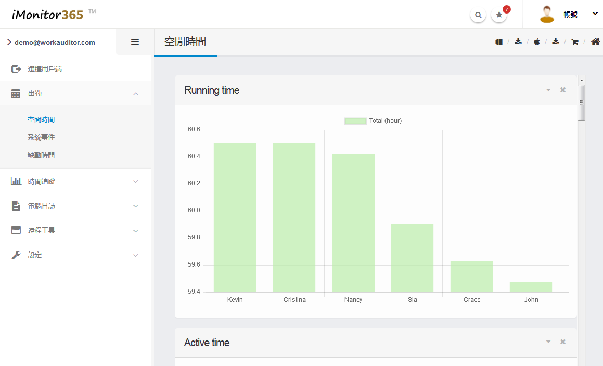Click Kevin's bar in Running time chart
Image resolution: width=603 pixels, height=366 pixels.
pos(235,217)
